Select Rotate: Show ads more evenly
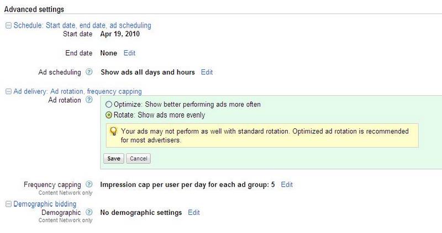This screenshot has width=442, height=233. click(x=108, y=115)
